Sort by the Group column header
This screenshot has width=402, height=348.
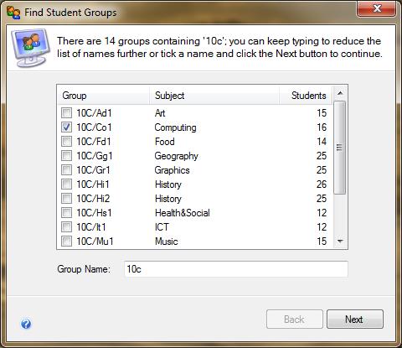point(104,96)
